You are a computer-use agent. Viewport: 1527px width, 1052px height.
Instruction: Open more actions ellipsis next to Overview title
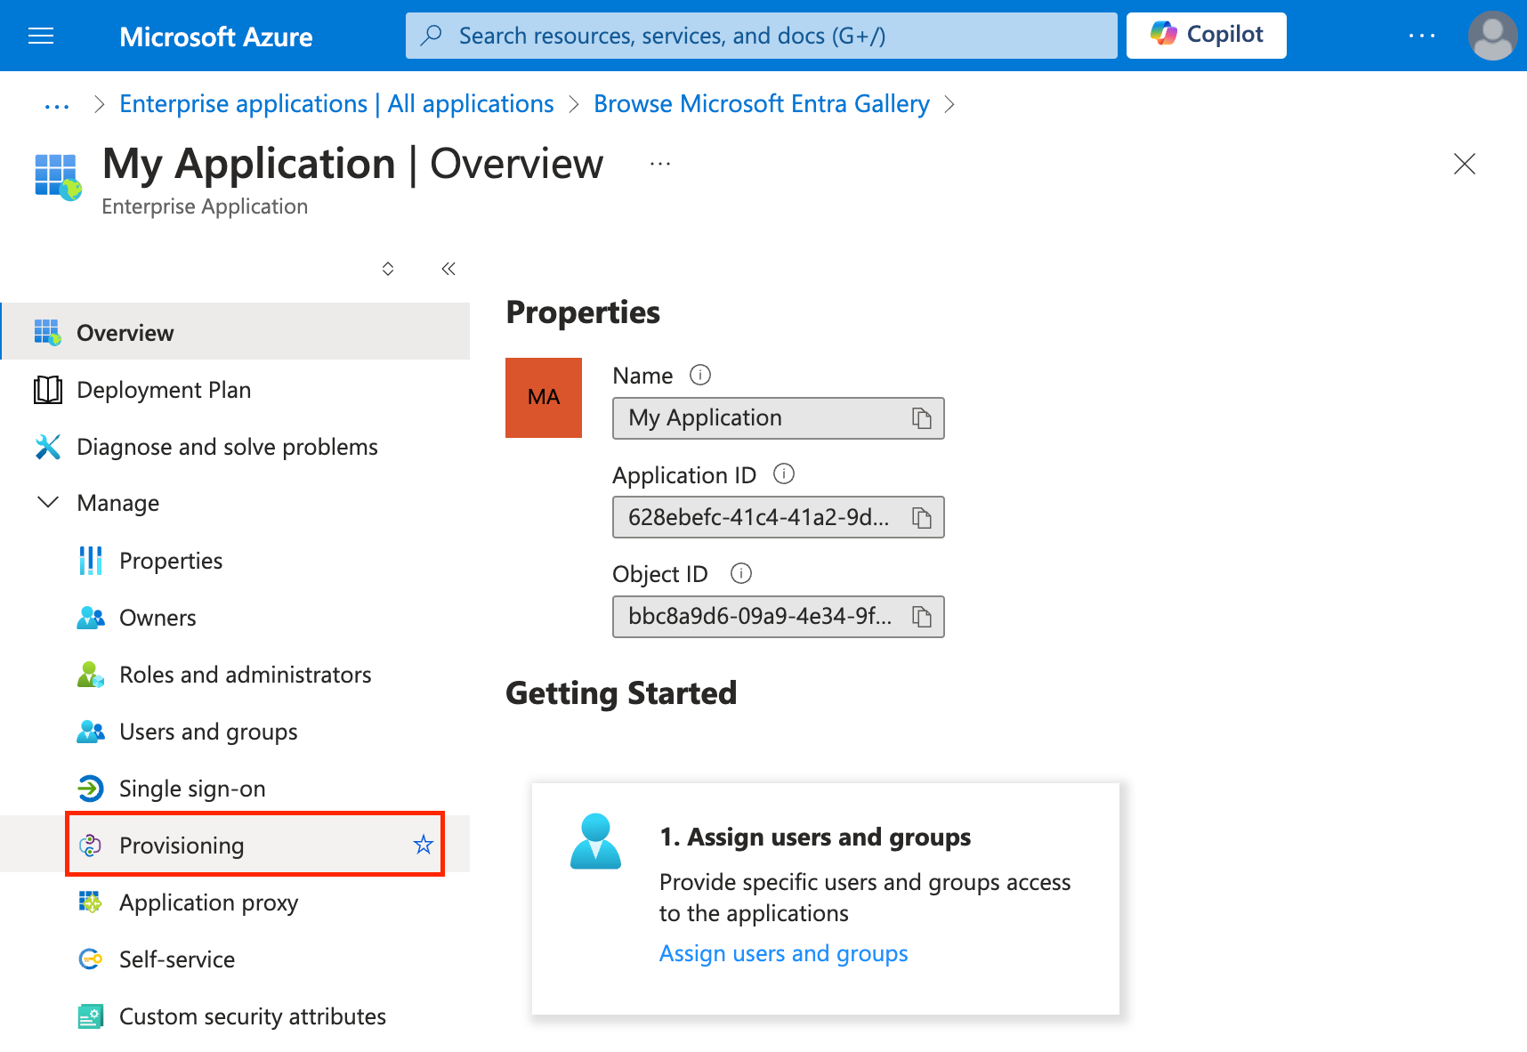coord(660,164)
